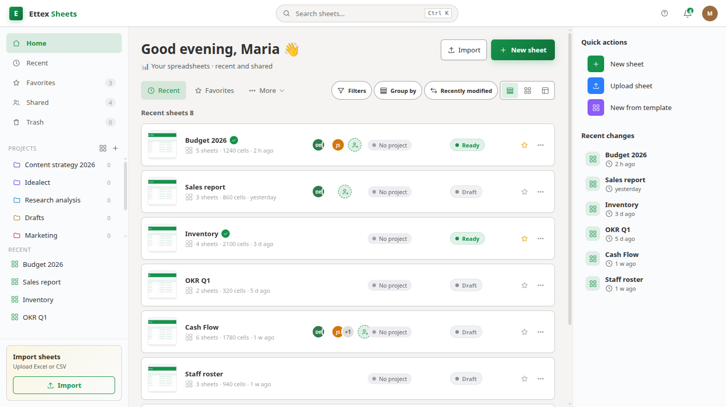
Task: Click the +1 collaborators badge on Cash Flow
Action: [348, 332]
